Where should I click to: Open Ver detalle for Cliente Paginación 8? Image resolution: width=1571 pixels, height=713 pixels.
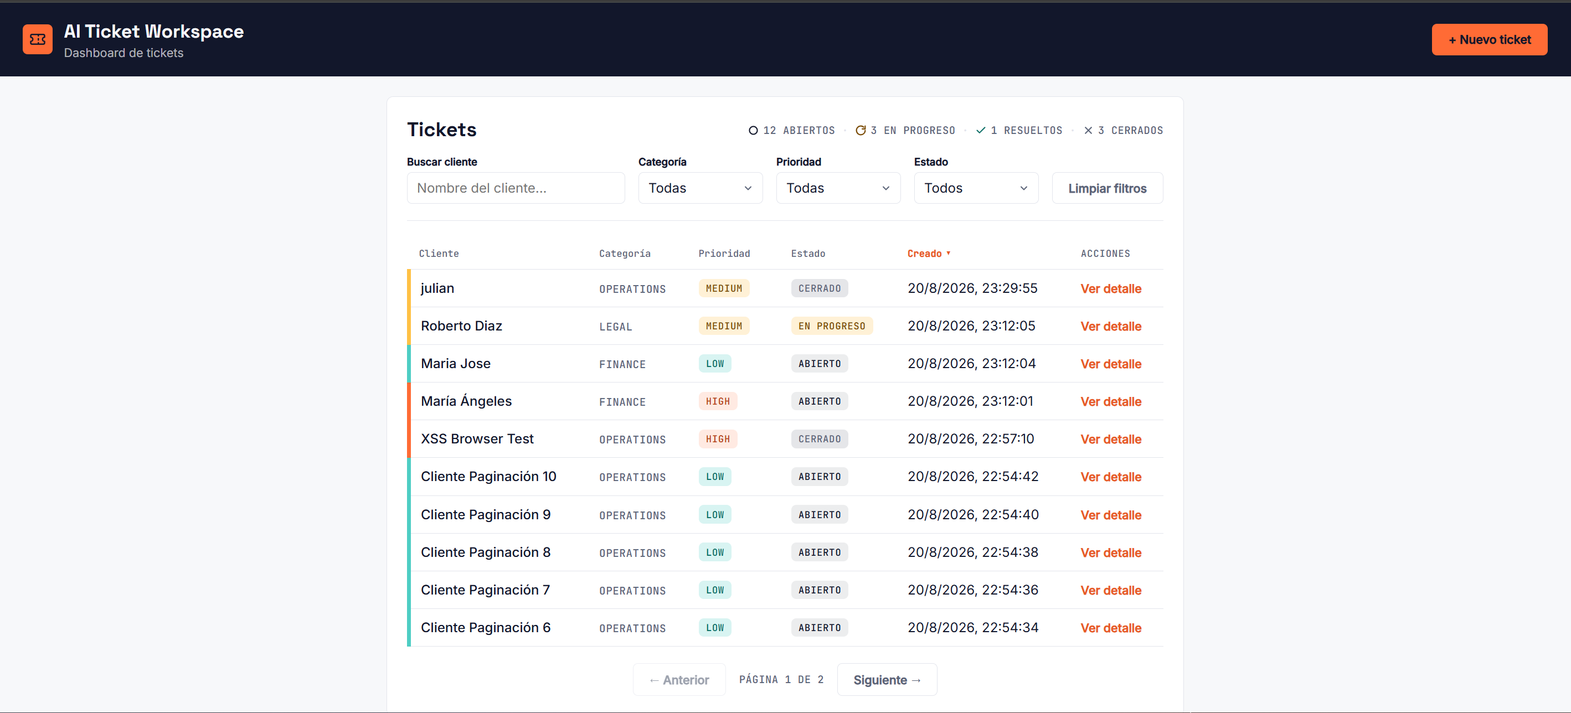1111,554
